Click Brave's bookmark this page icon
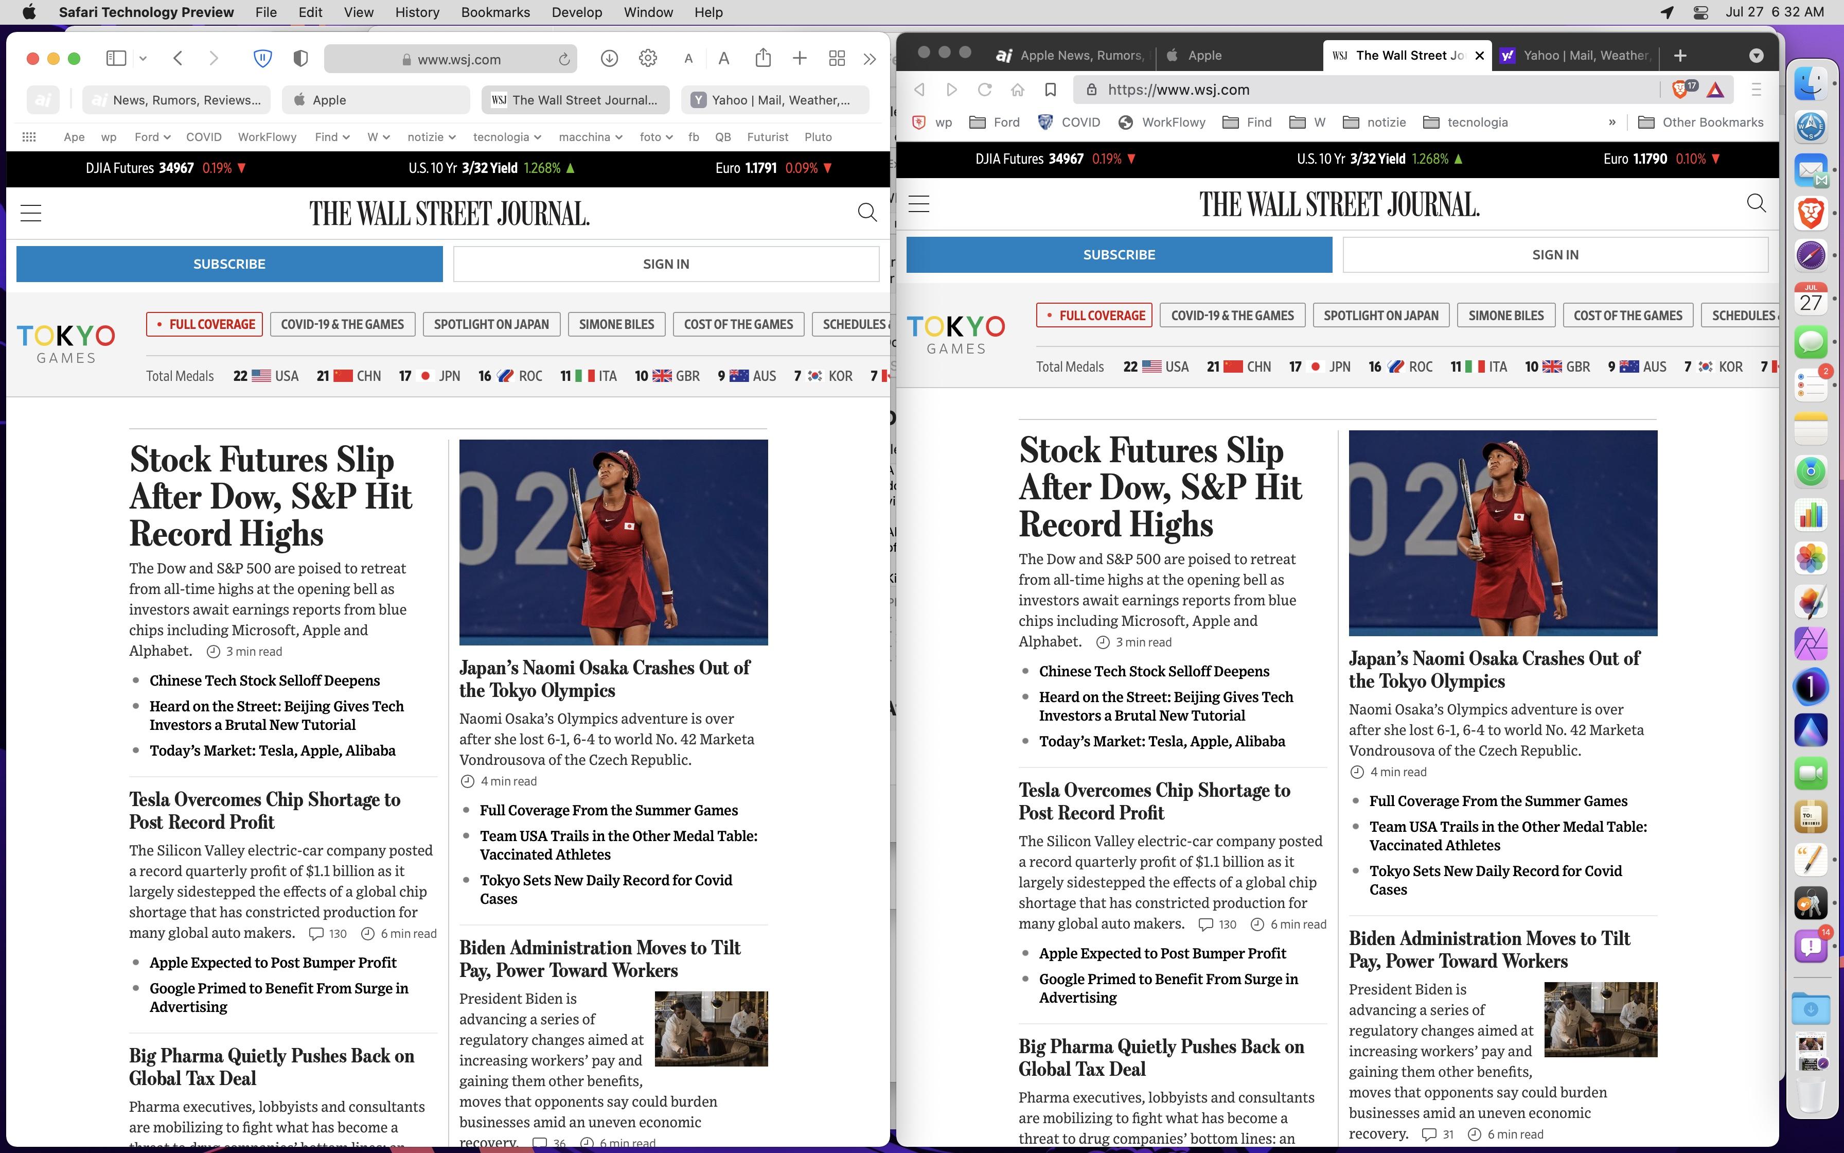 pos(1050,89)
